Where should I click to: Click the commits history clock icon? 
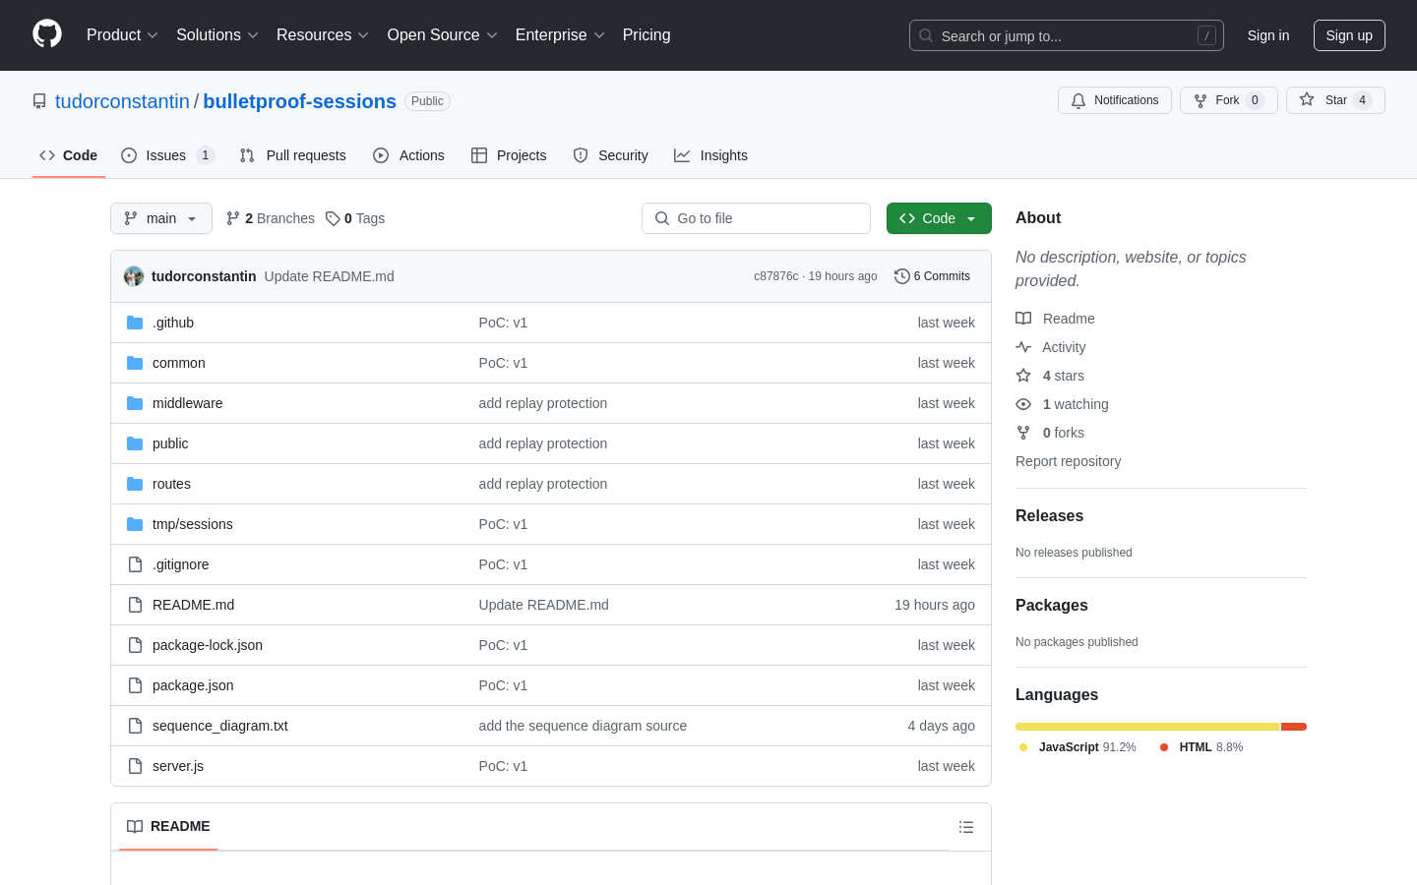pos(901,276)
